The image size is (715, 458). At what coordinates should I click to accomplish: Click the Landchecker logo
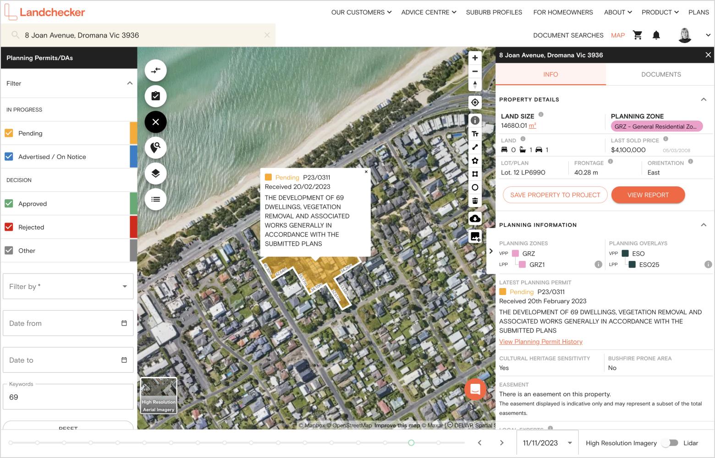(45, 12)
